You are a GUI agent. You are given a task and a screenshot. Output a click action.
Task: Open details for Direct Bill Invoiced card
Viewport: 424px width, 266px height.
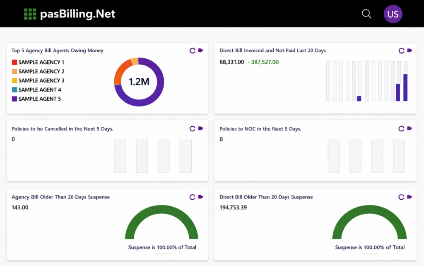point(410,50)
